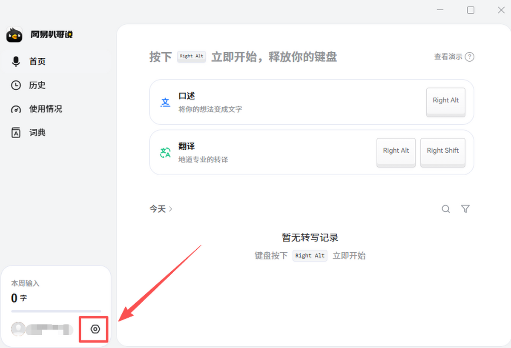Open the 查看演示 demo link
The width and height of the screenshot is (511, 348).
pyautogui.click(x=454, y=57)
